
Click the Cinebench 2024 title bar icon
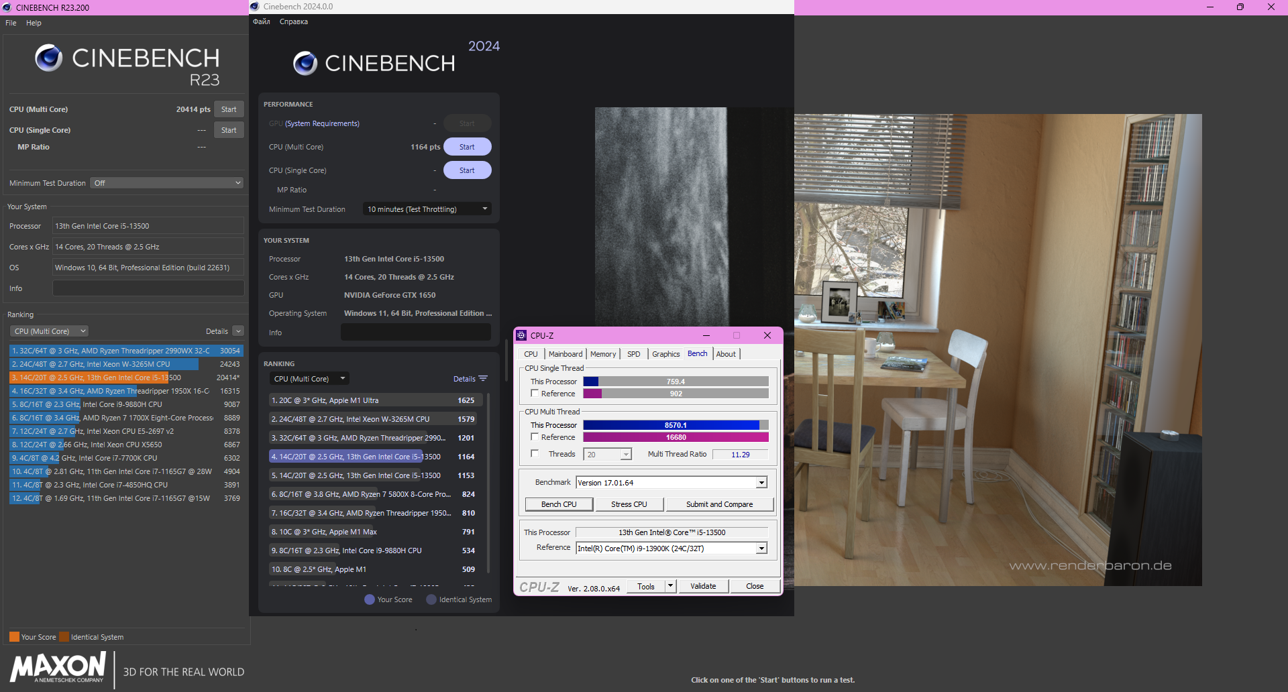pyautogui.click(x=255, y=7)
